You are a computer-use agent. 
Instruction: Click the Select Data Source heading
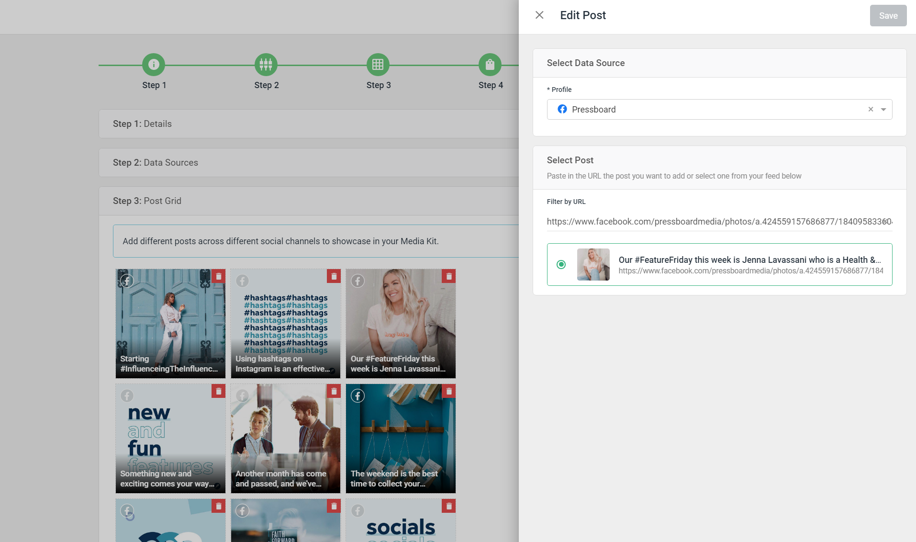pyautogui.click(x=586, y=63)
